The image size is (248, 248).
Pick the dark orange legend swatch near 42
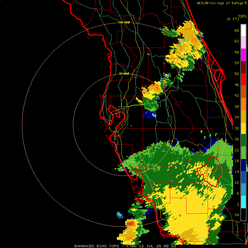click(243, 92)
